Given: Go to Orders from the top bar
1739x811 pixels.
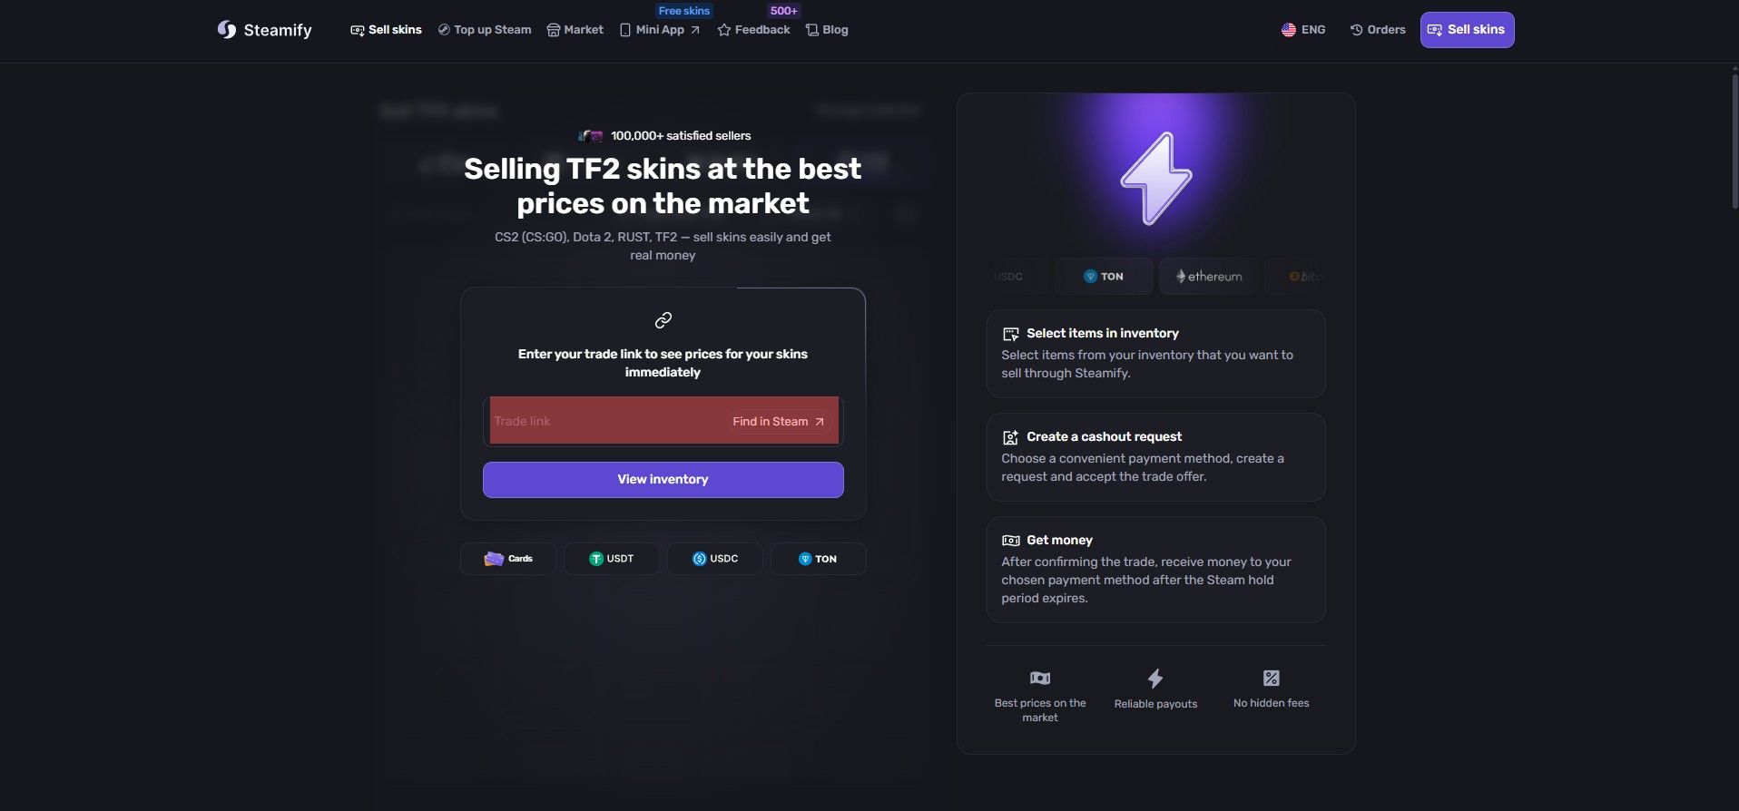Looking at the screenshot, I should coord(1377,29).
